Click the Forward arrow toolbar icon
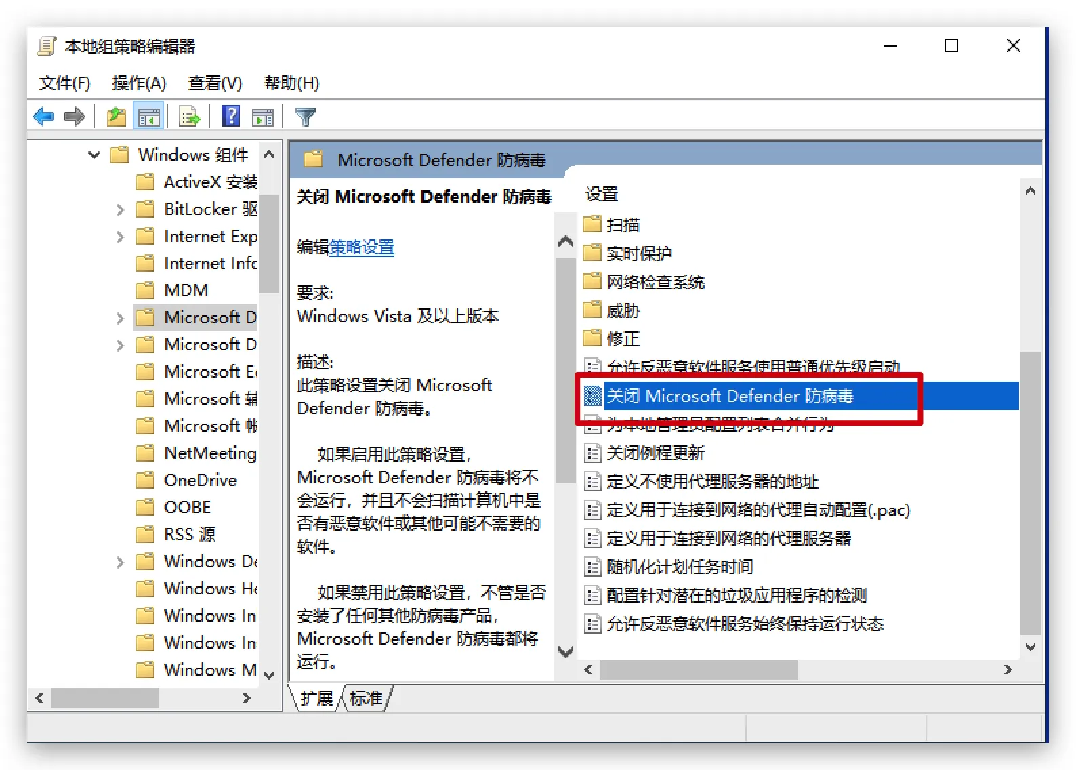Image resolution: width=1076 pixels, height=770 pixels. tap(74, 117)
